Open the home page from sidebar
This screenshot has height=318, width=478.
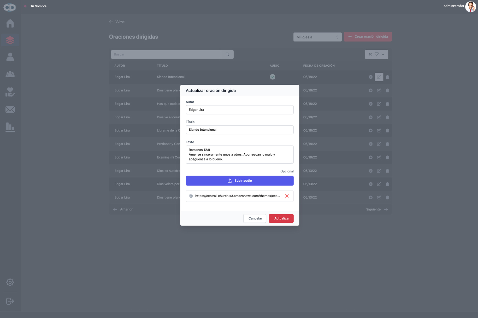pos(10,24)
